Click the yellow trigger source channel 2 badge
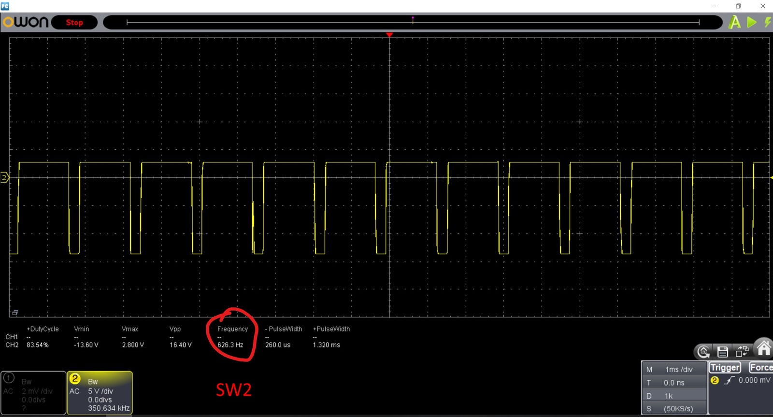 tap(715, 380)
